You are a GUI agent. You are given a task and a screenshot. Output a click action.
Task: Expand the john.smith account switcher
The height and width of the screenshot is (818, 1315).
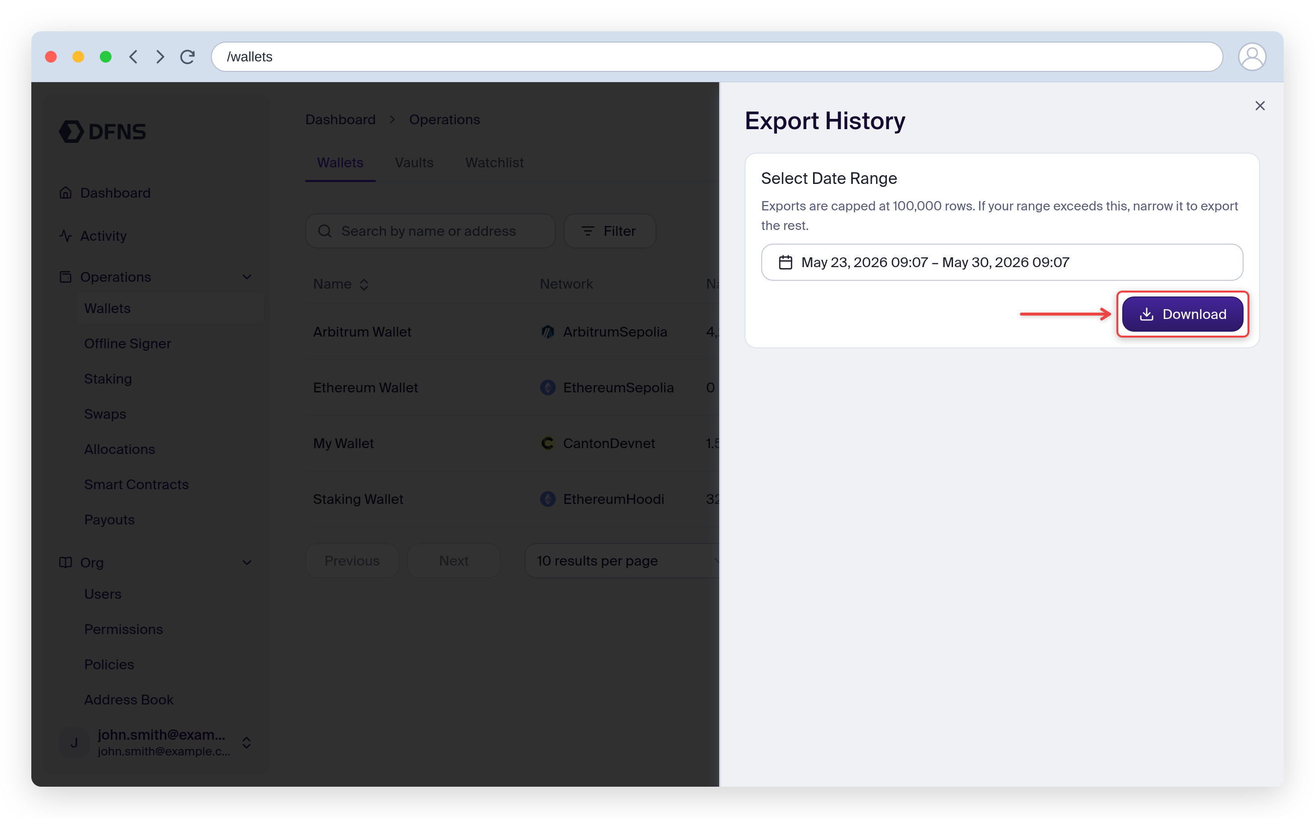point(246,742)
